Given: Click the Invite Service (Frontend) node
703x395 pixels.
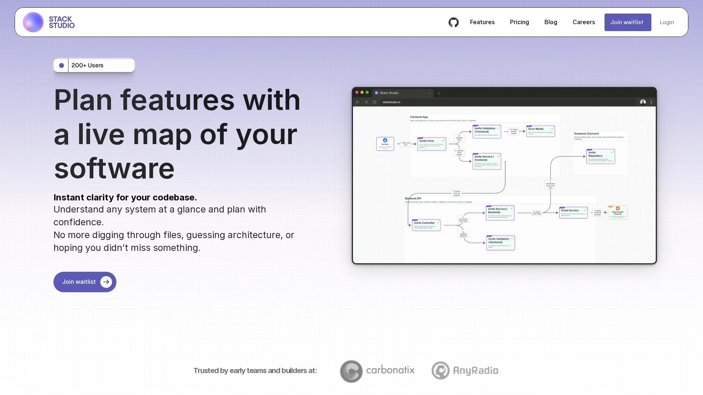Looking at the screenshot, I should click(x=487, y=162).
